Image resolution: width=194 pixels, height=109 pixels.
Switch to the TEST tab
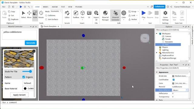(63, 7)
